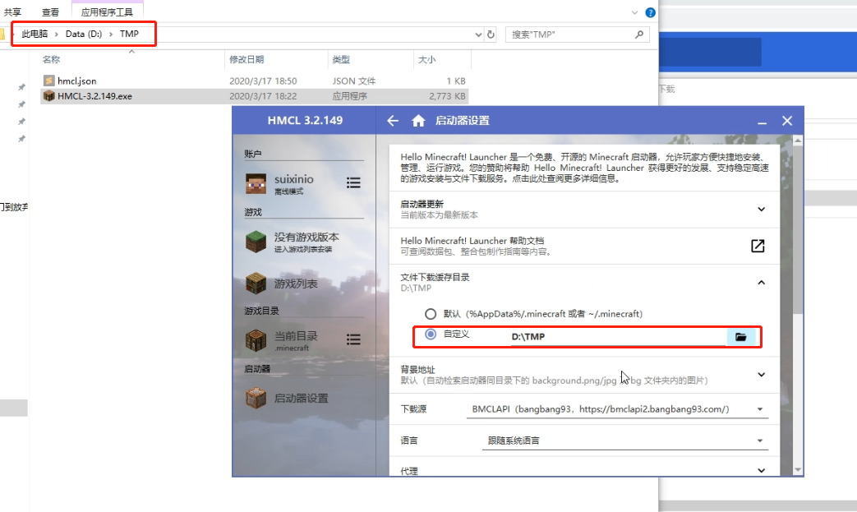Return to HMCL home screen
Screen dimensions: 857x512
coord(418,121)
